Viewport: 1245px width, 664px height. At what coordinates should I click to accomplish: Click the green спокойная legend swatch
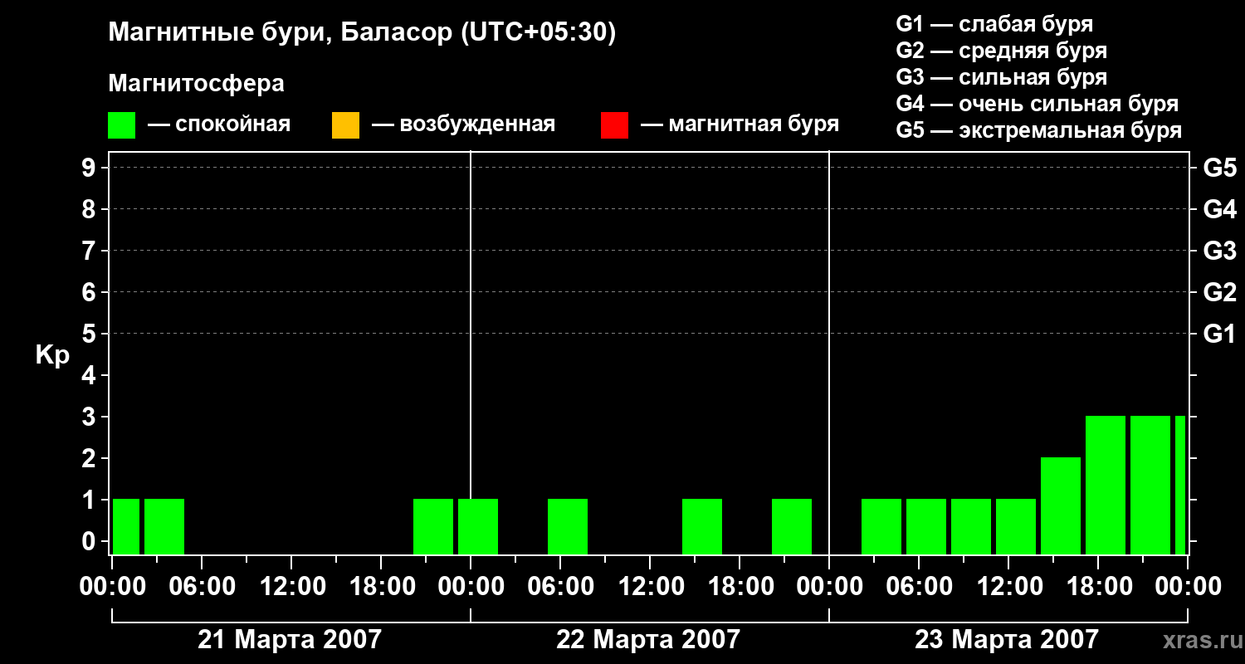(x=122, y=125)
